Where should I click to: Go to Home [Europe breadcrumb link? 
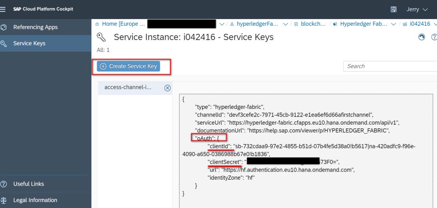point(123,24)
